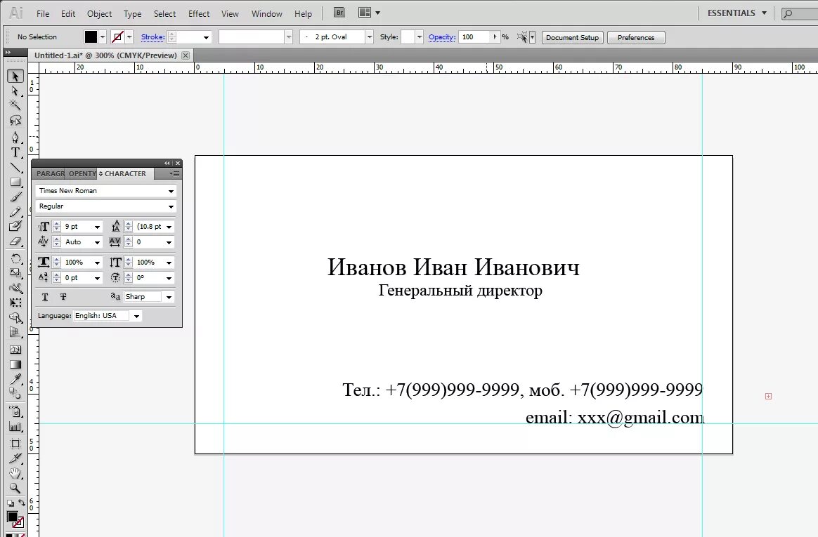Open the ESSENTIALS workspace switcher
818x537 pixels.
(x=736, y=13)
